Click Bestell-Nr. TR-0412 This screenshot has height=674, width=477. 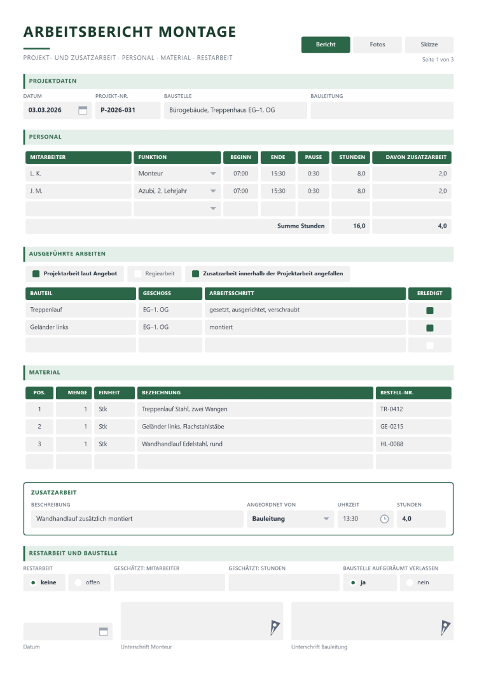(x=413, y=409)
